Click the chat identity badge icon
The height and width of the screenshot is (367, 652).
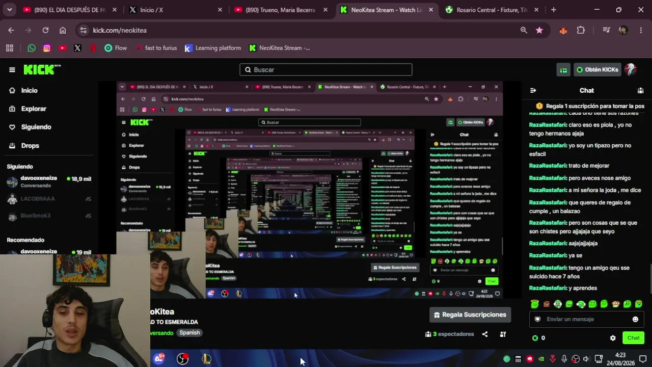coord(537,319)
